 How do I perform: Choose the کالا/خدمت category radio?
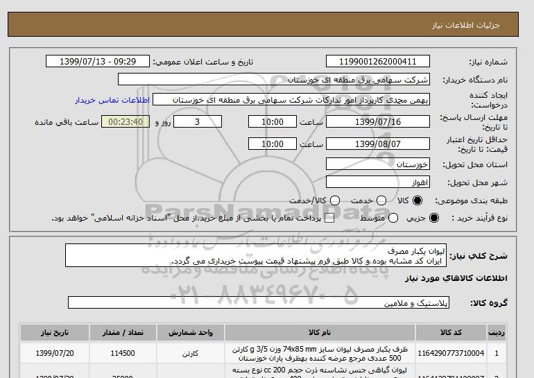click(335, 200)
